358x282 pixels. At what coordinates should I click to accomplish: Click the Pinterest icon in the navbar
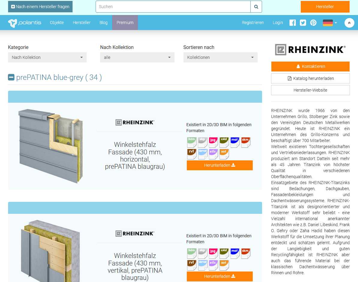point(313,23)
